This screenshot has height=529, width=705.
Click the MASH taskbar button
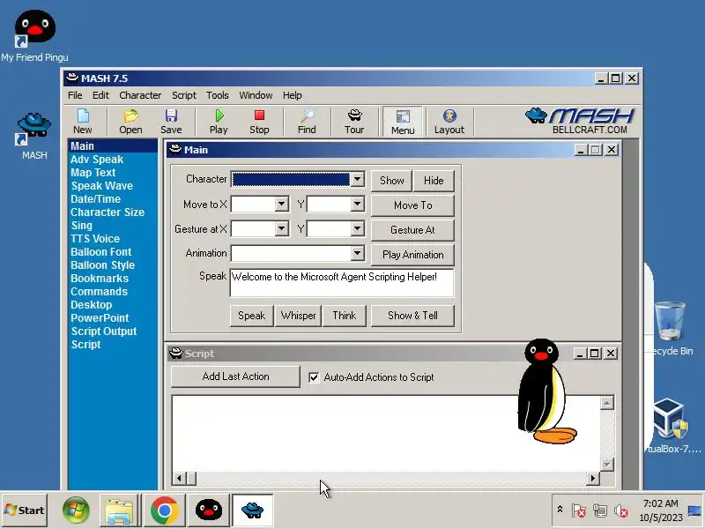[x=252, y=510]
